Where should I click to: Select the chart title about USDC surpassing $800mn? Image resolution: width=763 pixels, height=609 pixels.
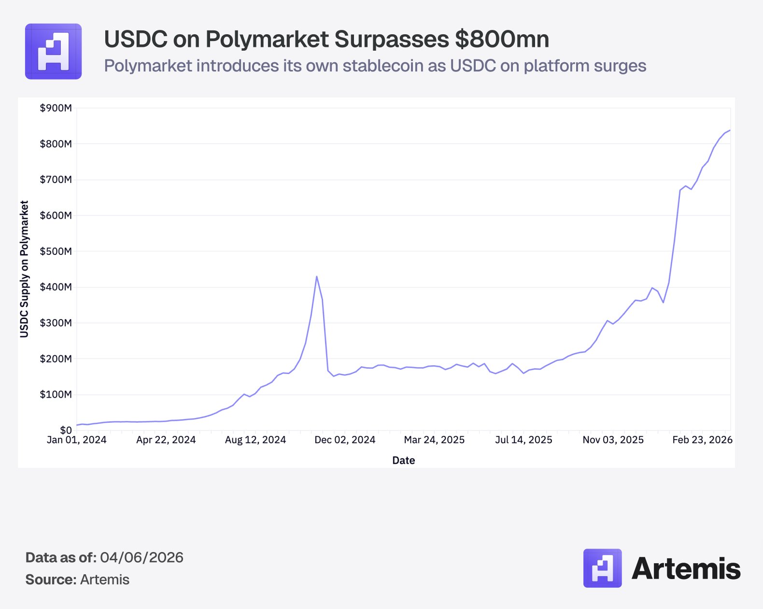click(x=326, y=39)
